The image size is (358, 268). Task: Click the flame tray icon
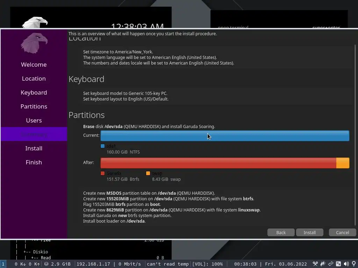coord(323,264)
